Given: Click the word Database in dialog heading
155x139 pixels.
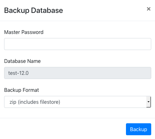Looking at the screenshot, I should (47, 10).
